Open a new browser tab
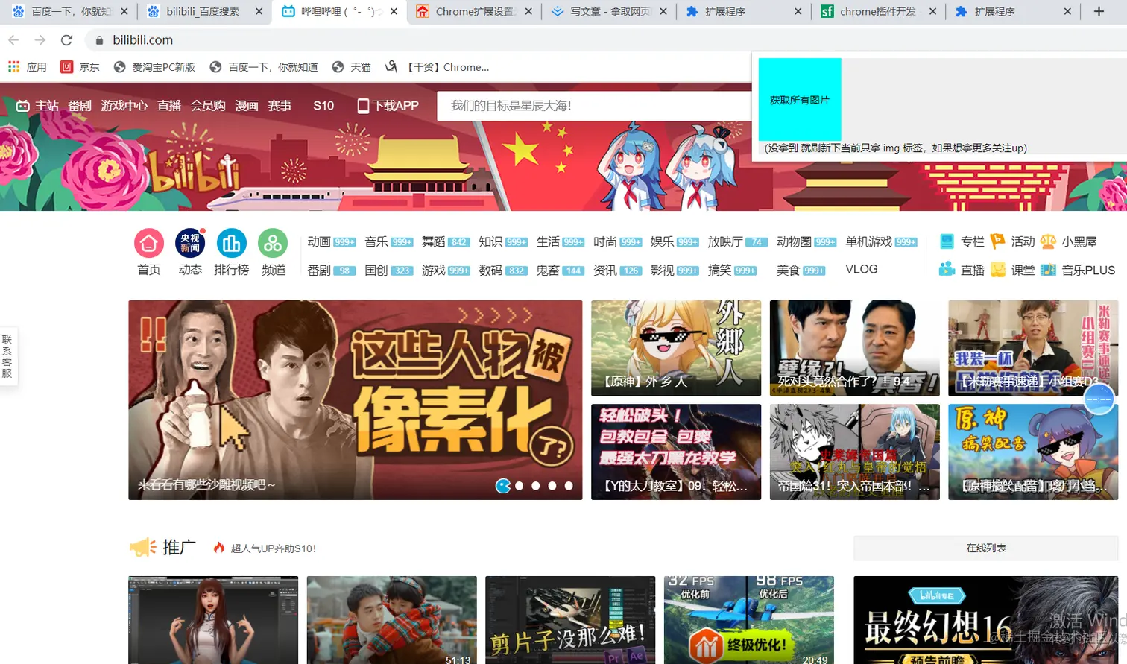Screen dimensions: 1127x664 pyautogui.click(x=1099, y=11)
